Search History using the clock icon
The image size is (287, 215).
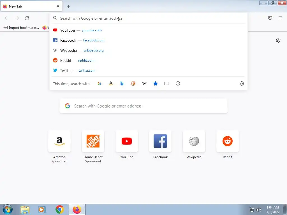[178, 83]
